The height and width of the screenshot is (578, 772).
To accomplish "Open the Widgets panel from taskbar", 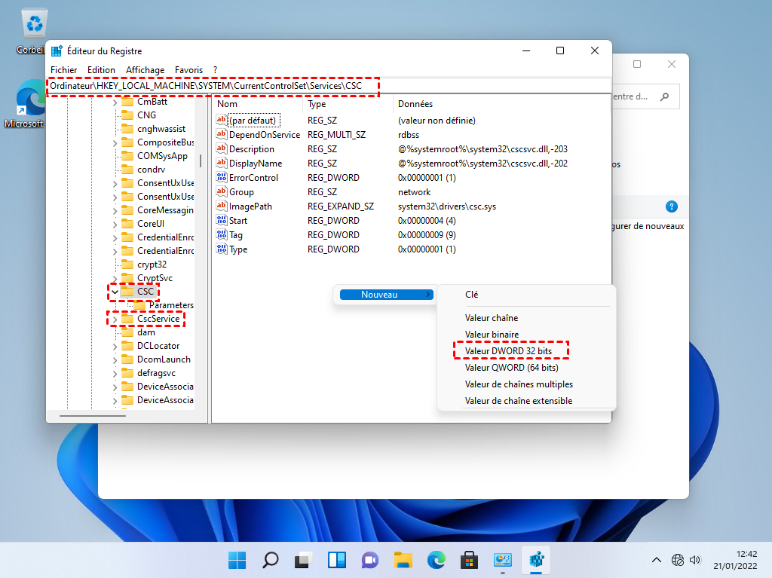I will tap(337, 560).
